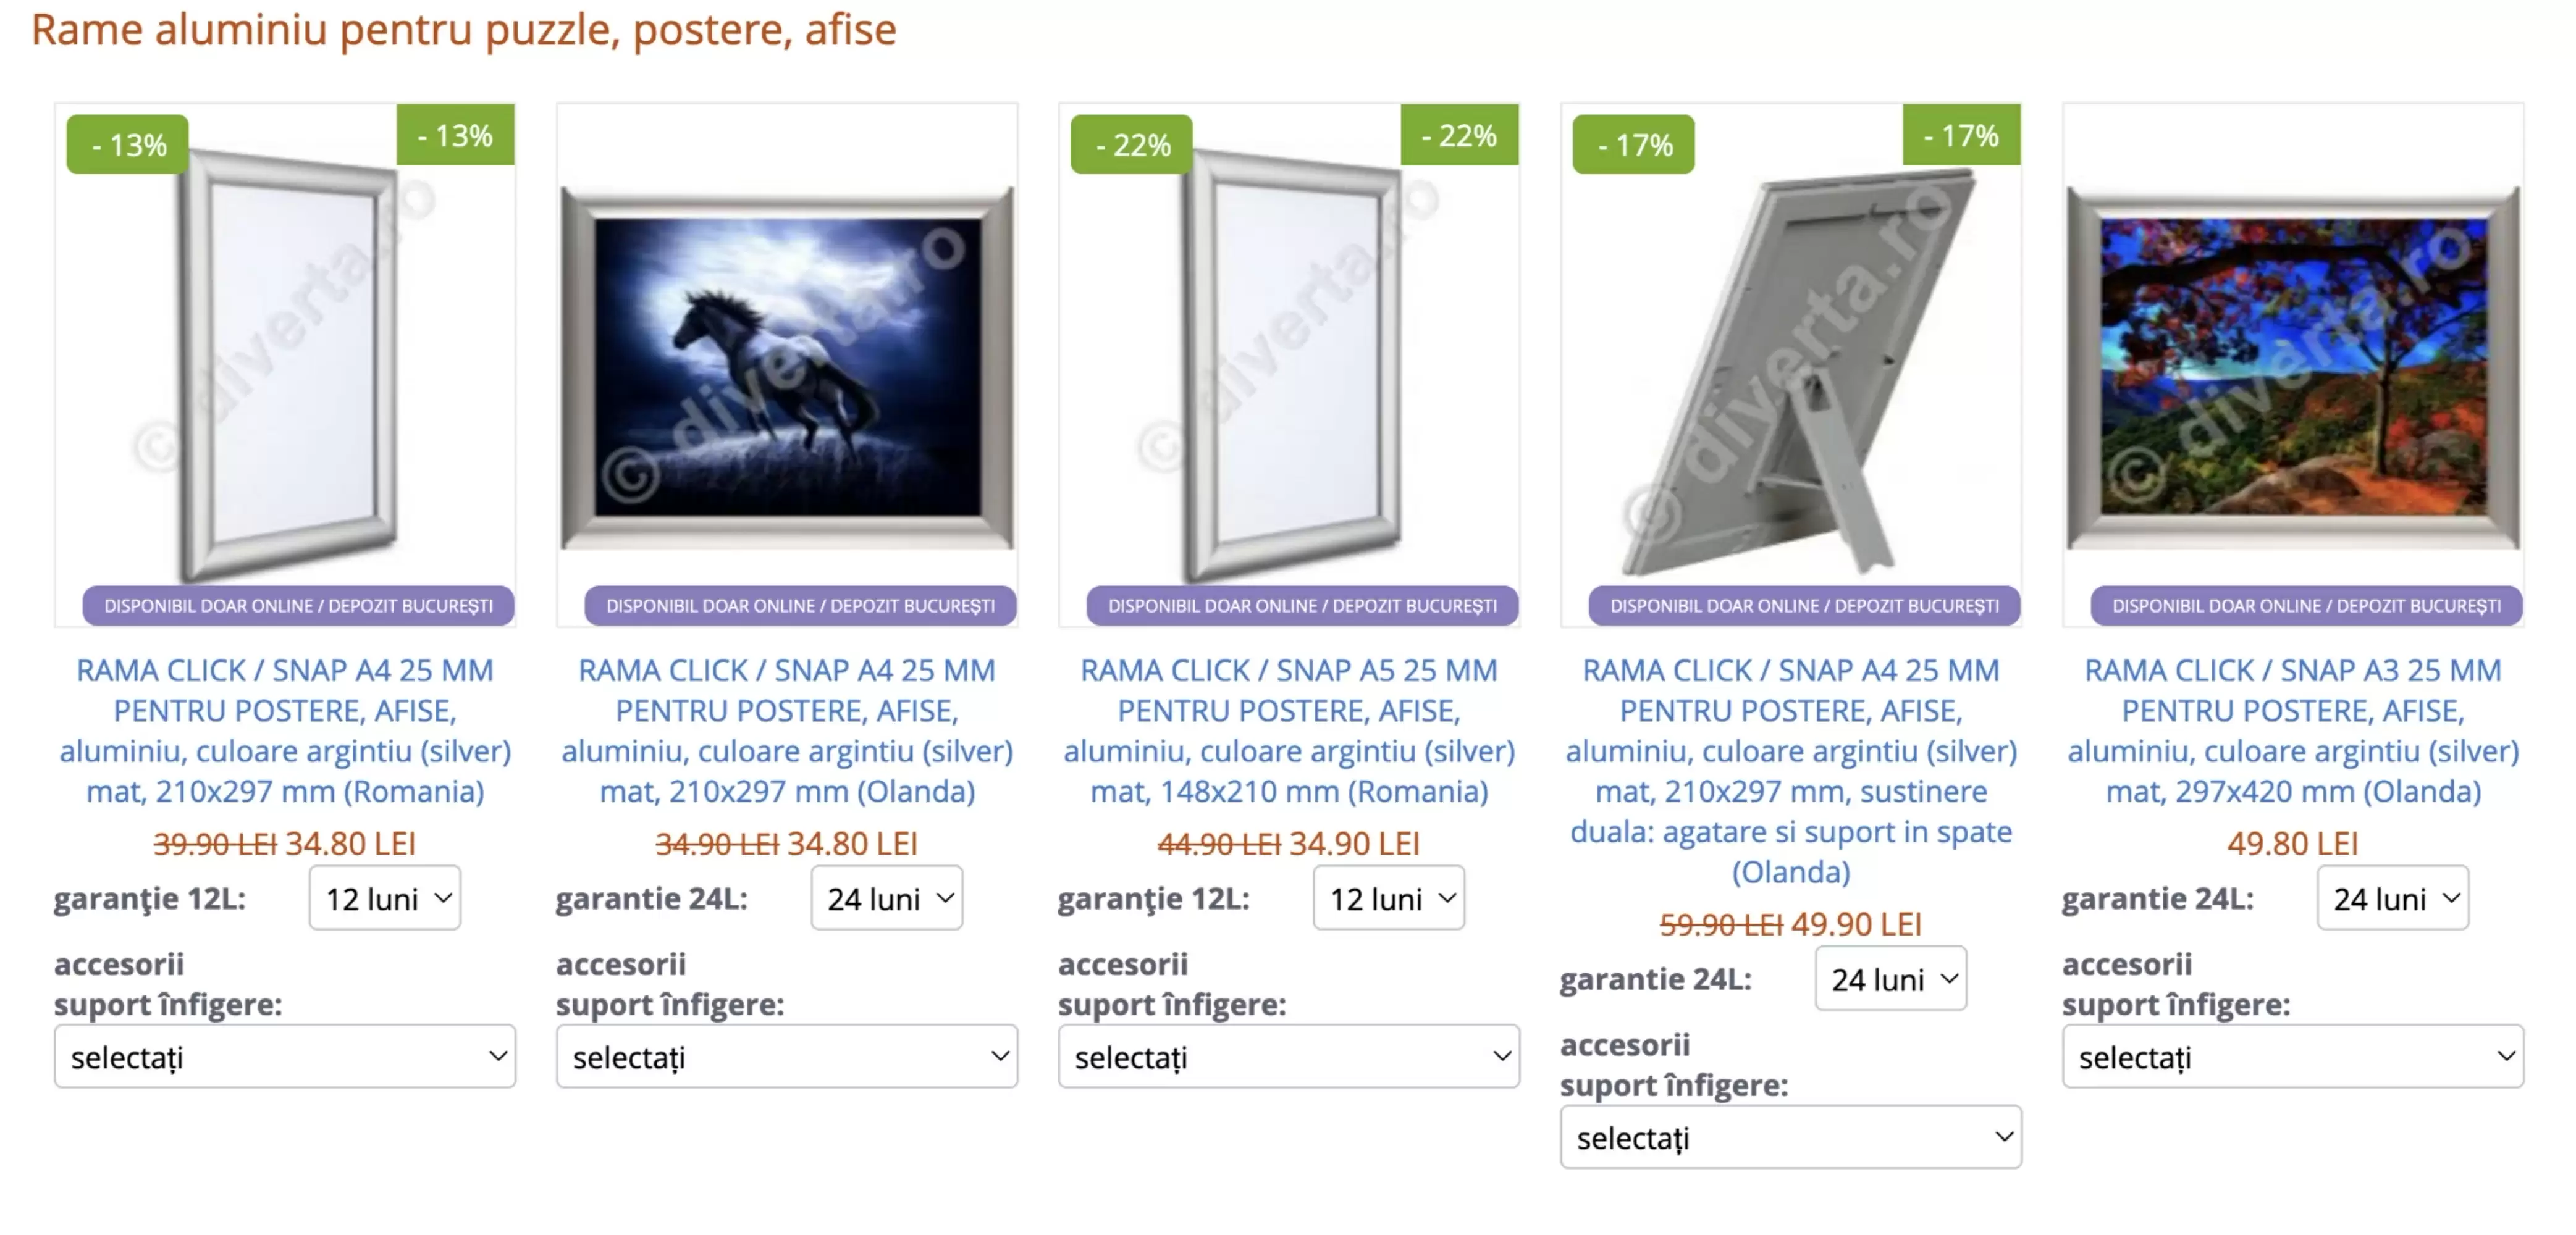Open the A4 dual-support 'sustinere duala' frame link

[1790, 770]
